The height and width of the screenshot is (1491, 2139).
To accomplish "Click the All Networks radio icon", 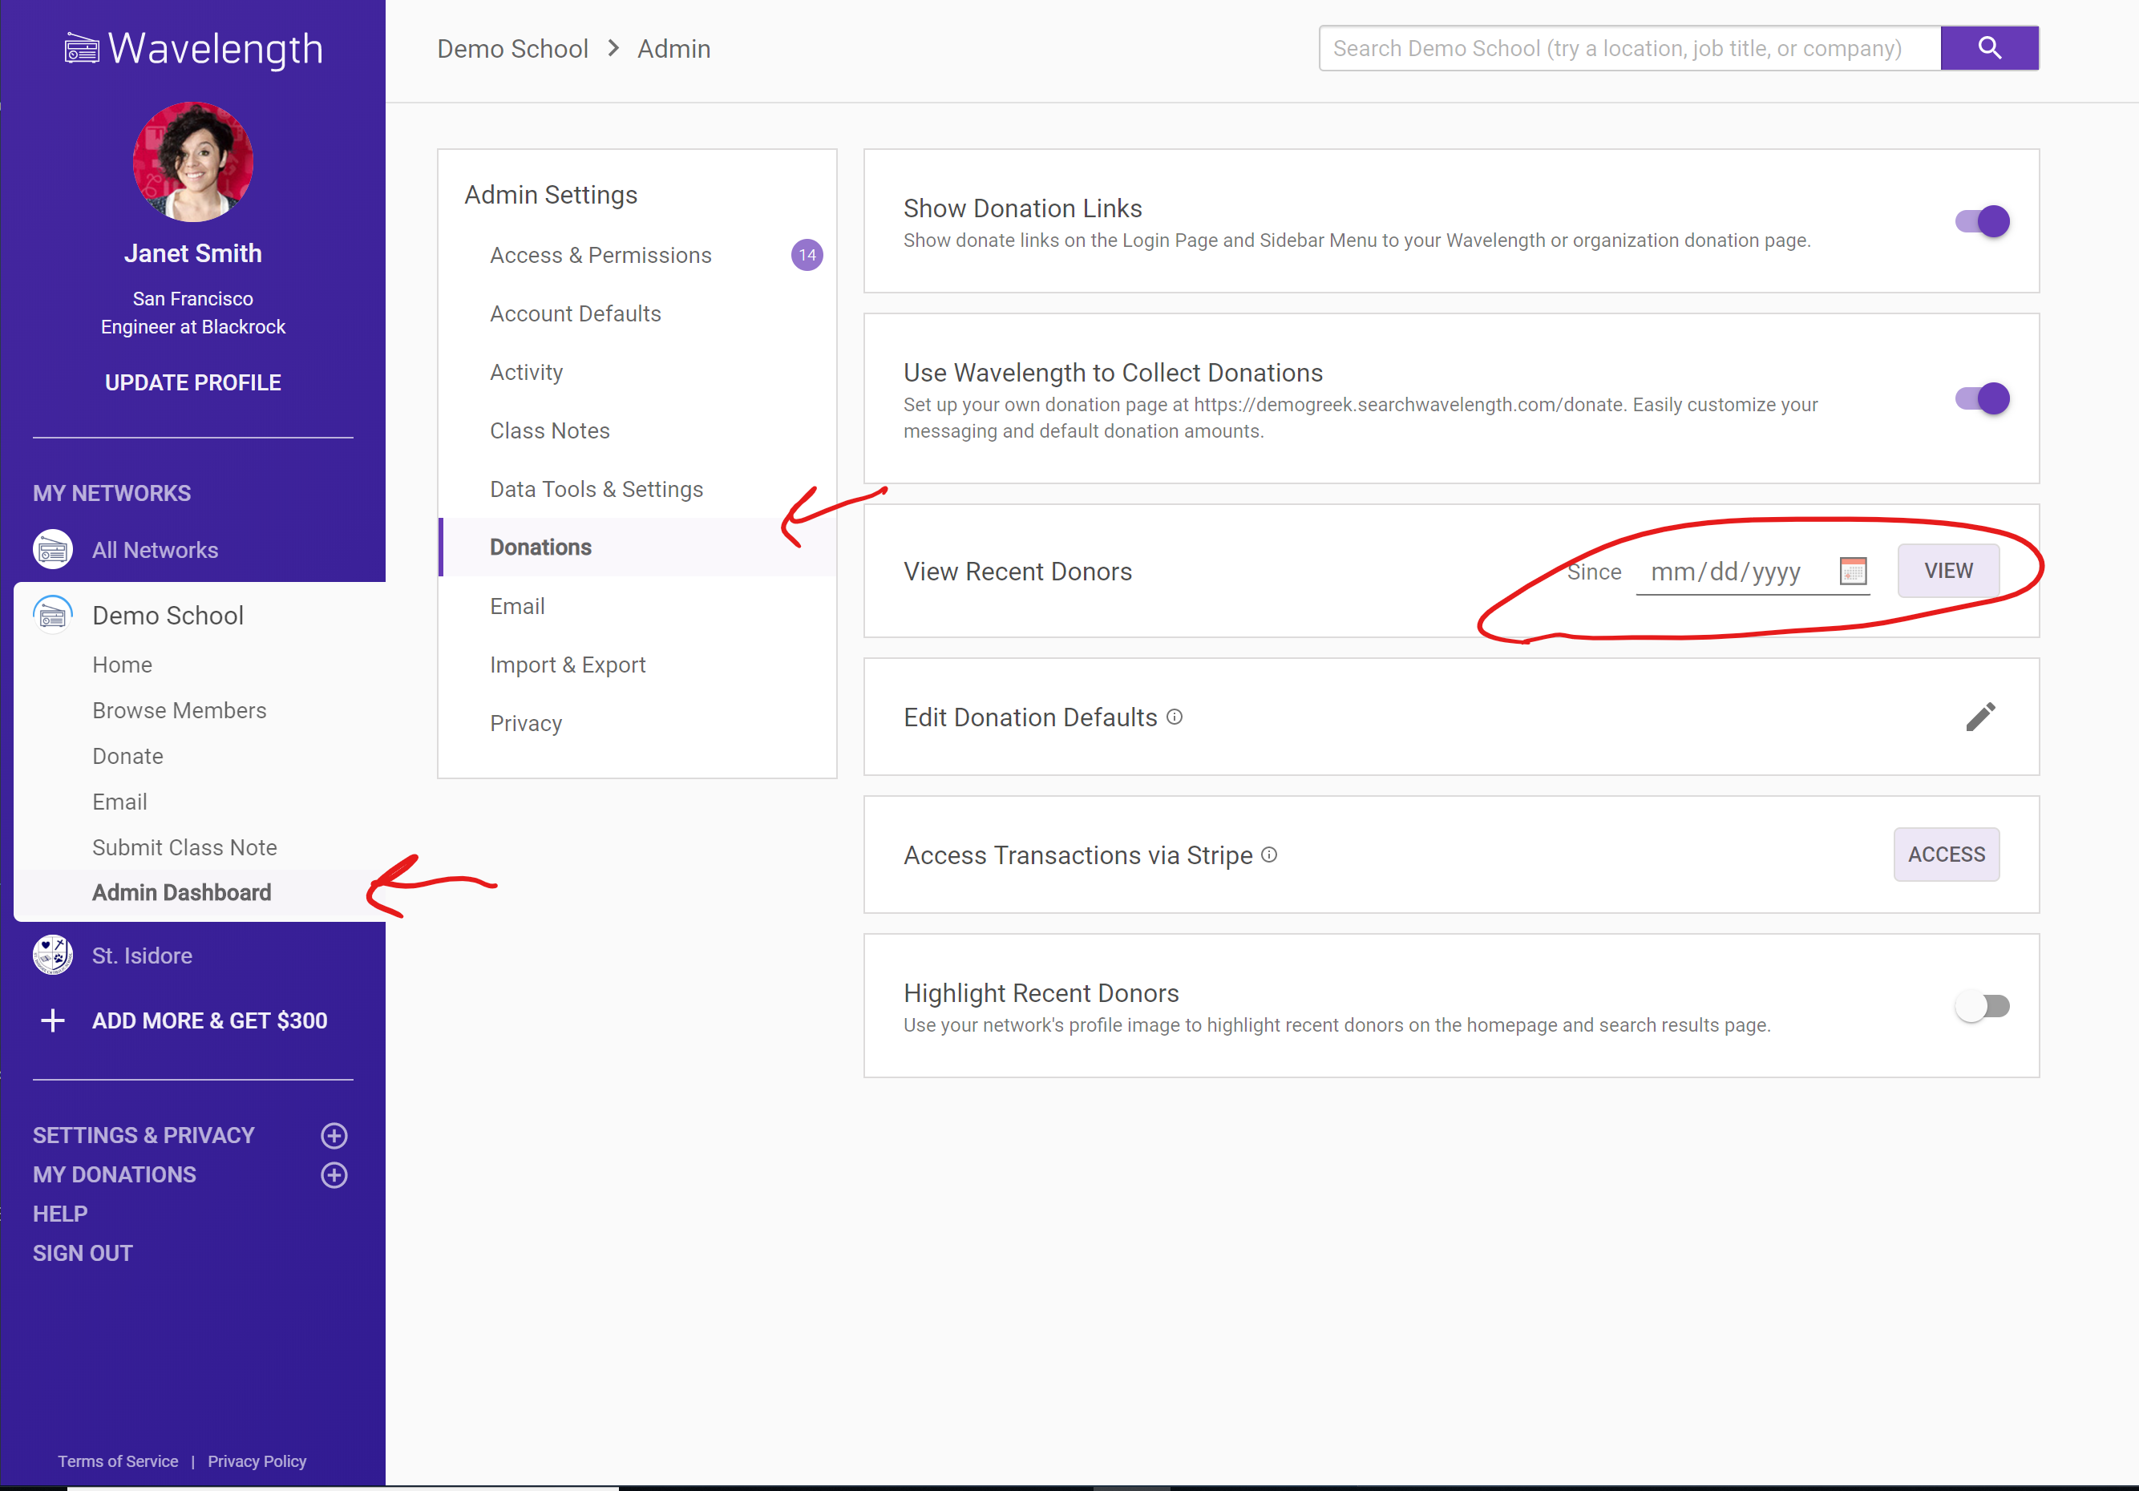I will pyautogui.click(x=53, y=549).
